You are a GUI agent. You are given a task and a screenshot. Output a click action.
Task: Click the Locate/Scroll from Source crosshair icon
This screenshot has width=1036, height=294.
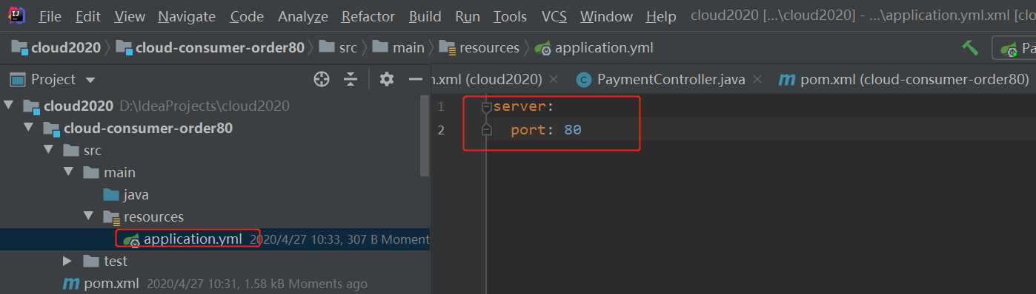point(322,79)
